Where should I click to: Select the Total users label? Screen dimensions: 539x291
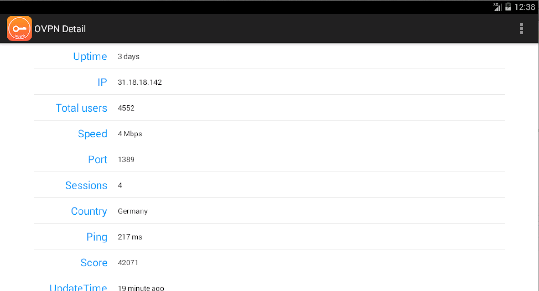[81, 108]
